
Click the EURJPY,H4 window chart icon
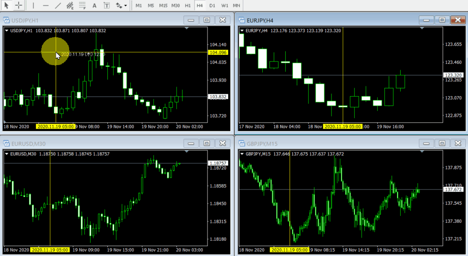coord(242,20)
